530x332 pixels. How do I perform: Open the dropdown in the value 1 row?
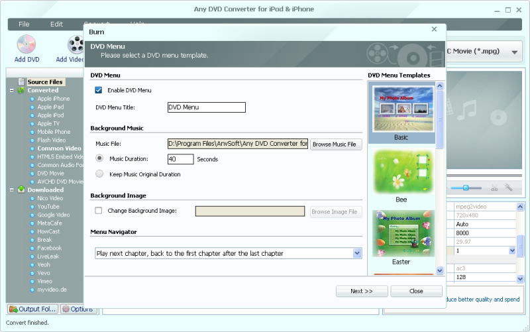click(x=512, y=250)
